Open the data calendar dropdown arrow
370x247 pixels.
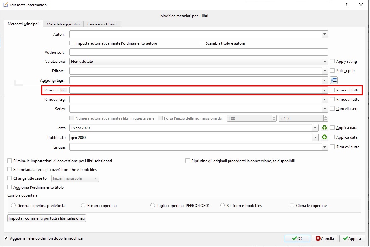[x=315, y=128]
